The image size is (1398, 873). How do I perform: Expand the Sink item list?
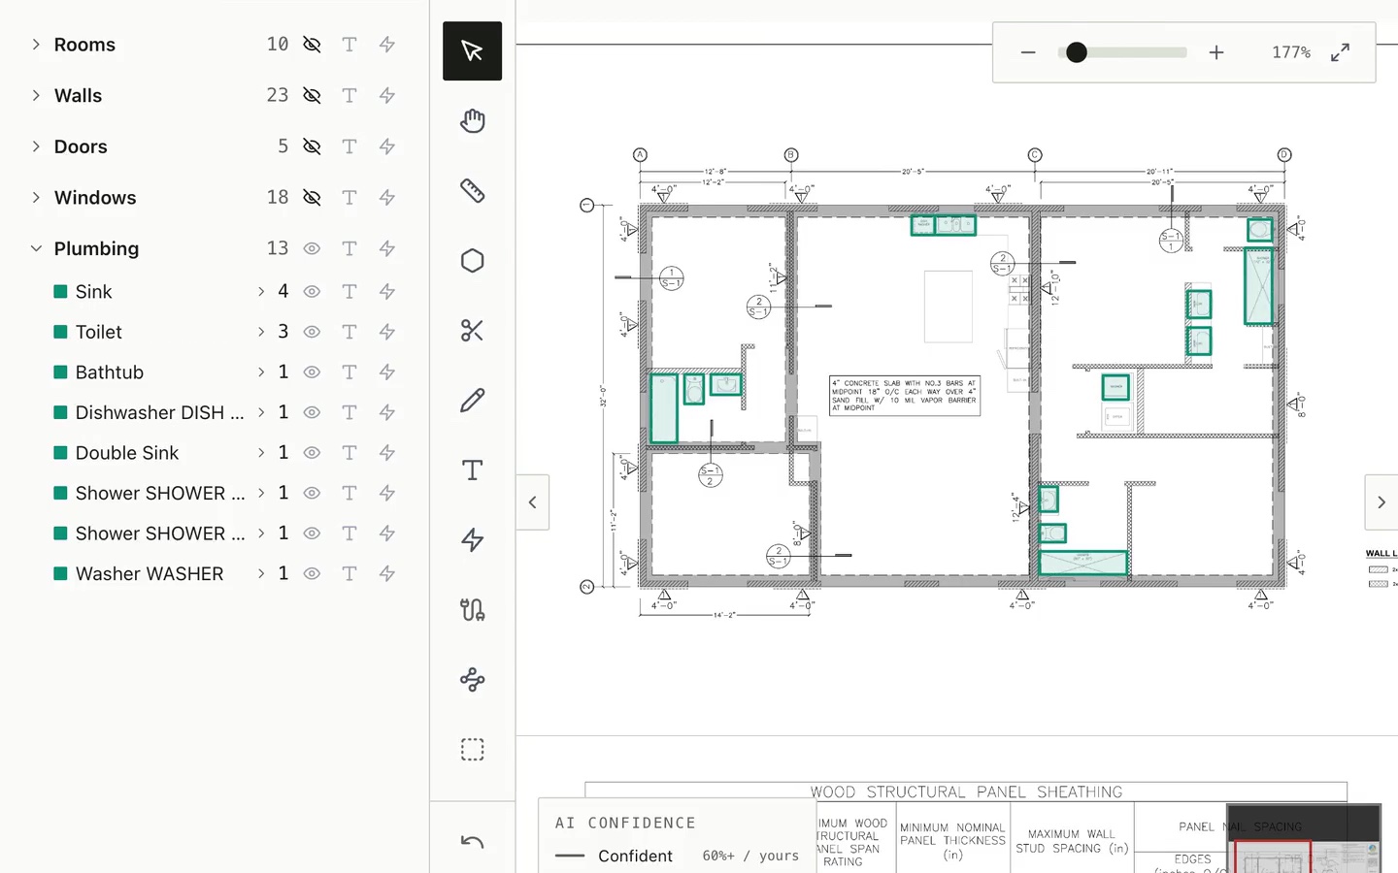[x=261, y=291]
